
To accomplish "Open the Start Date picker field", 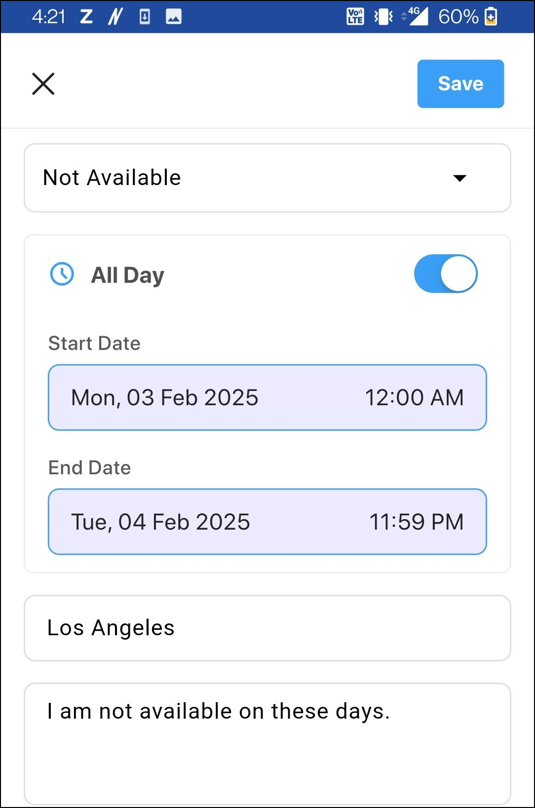I will [165, 398].
